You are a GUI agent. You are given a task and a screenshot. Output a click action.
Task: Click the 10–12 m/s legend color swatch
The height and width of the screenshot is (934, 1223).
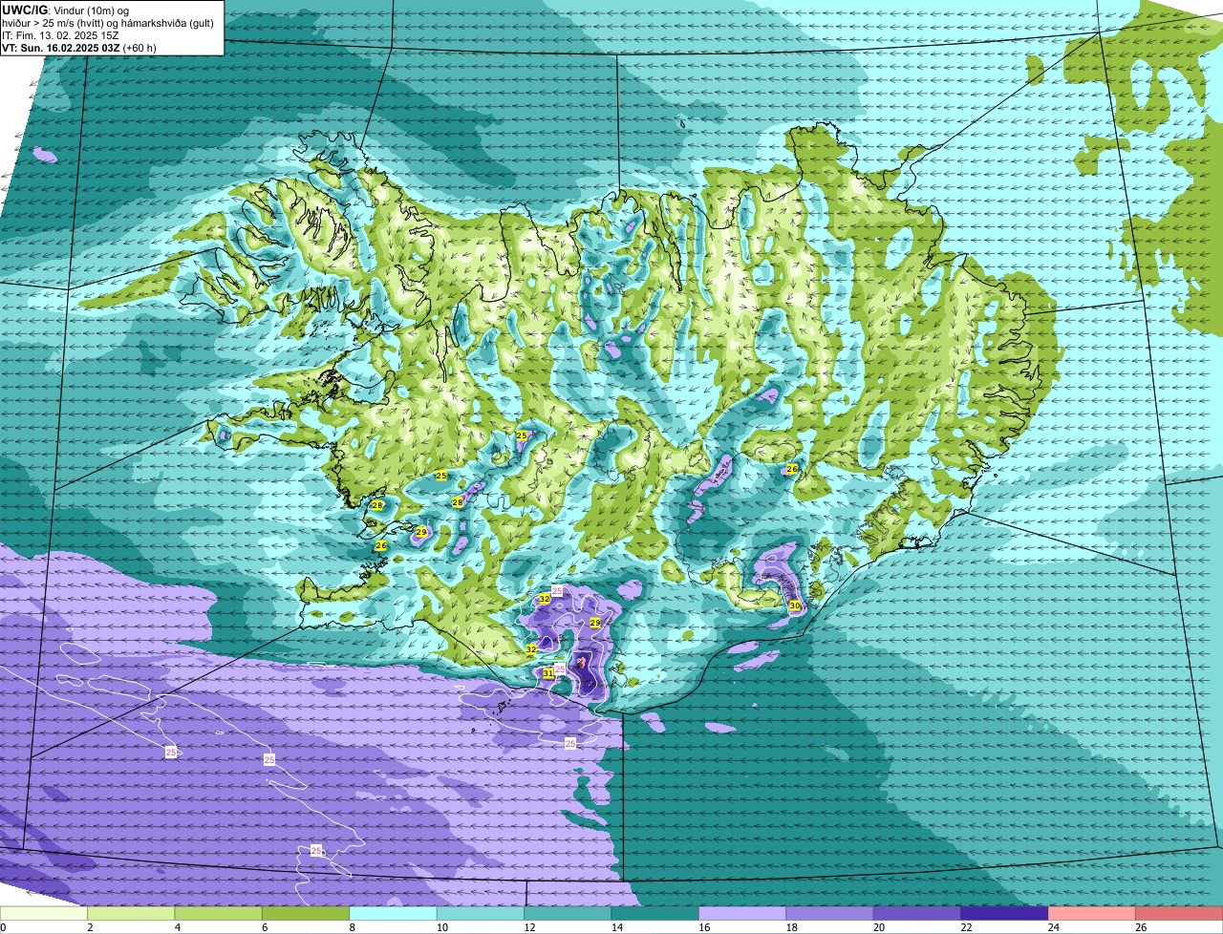tap(481, 914)
